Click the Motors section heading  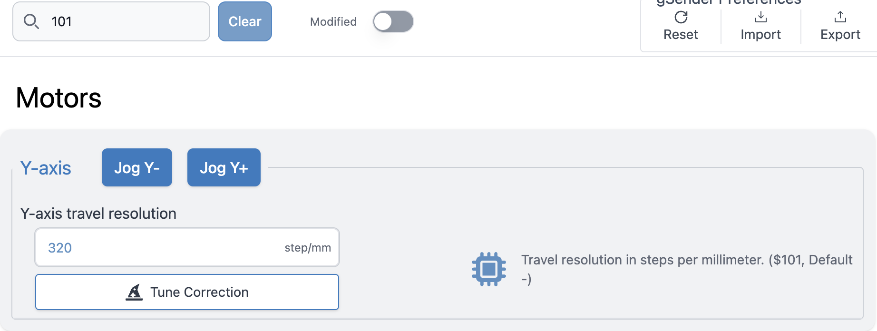[x=58, y=98]
